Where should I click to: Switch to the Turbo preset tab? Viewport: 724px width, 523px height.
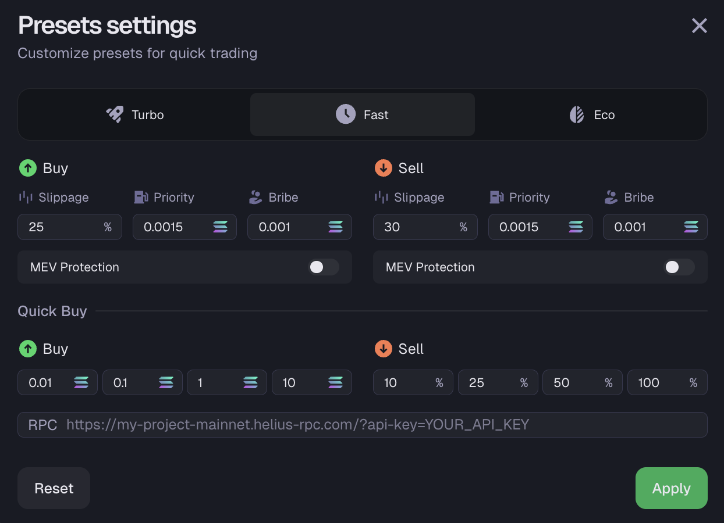coord(135,114)
